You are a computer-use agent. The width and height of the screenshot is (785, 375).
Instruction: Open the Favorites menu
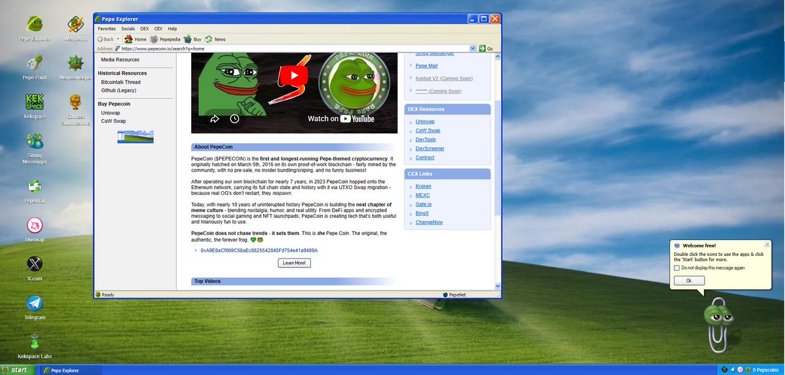pos(107,29)
